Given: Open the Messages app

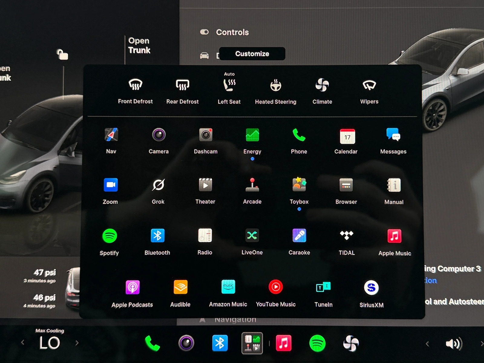Looking at the screenshot, I should point(393,141).
